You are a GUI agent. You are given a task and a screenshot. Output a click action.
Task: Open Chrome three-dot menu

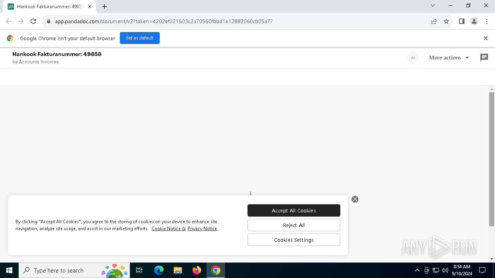pyautogui.click(x=486, y=21)
